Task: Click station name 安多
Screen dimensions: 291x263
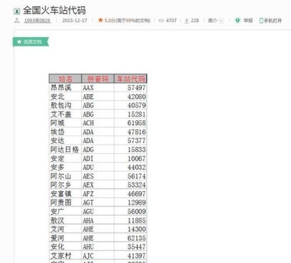Action: coord(58,167)
